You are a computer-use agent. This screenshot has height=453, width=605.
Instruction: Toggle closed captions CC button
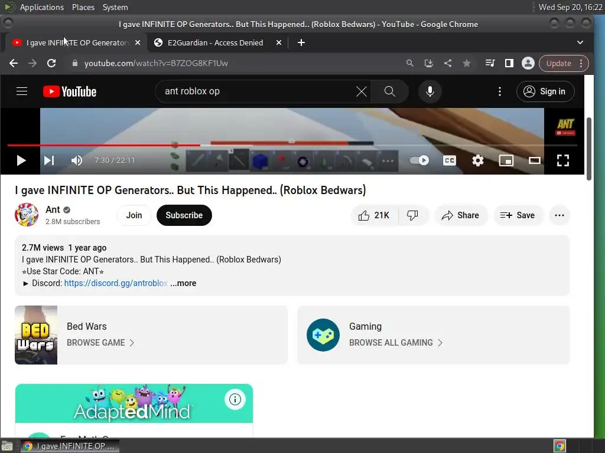tap(450, 160)
